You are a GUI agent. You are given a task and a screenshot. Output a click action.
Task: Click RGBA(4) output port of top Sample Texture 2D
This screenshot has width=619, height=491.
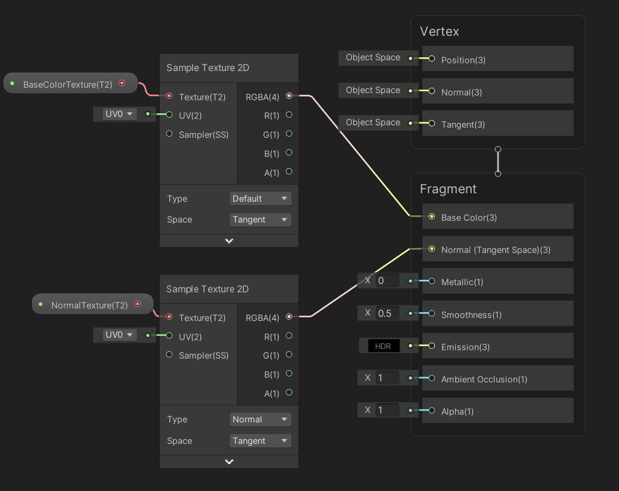pyautogui.click(x=289, y=95)
